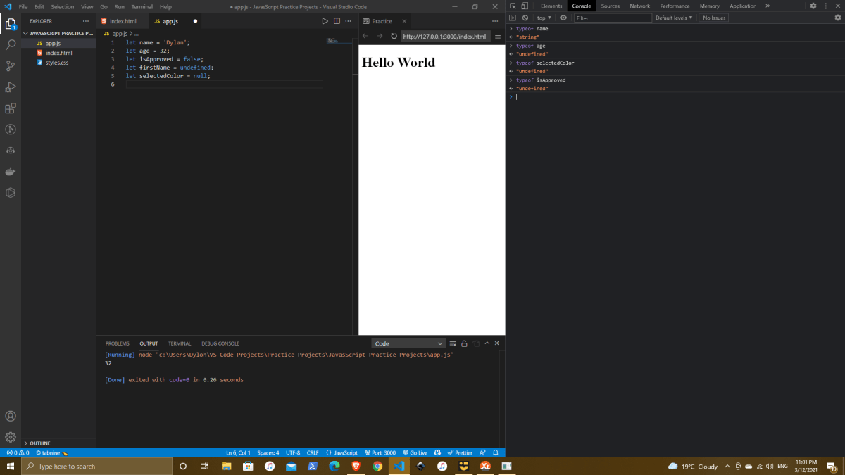Image resolution: width=845 pixels, height=475 pixels.
Task: Open DevTools customize kebab menu
Action: click(825, 6)
